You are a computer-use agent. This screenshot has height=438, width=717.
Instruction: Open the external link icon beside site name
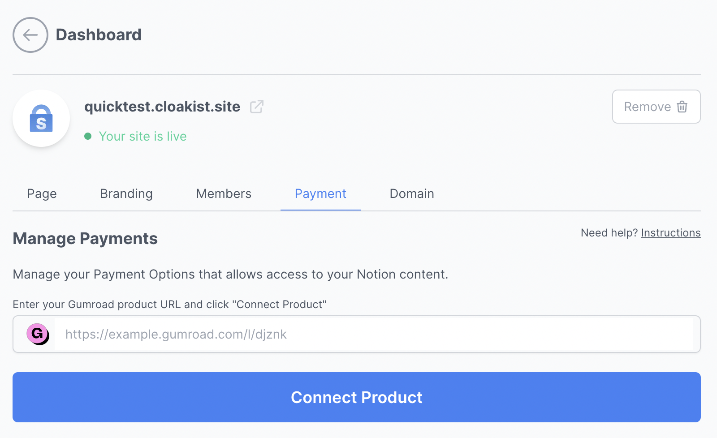coord(257,107)
